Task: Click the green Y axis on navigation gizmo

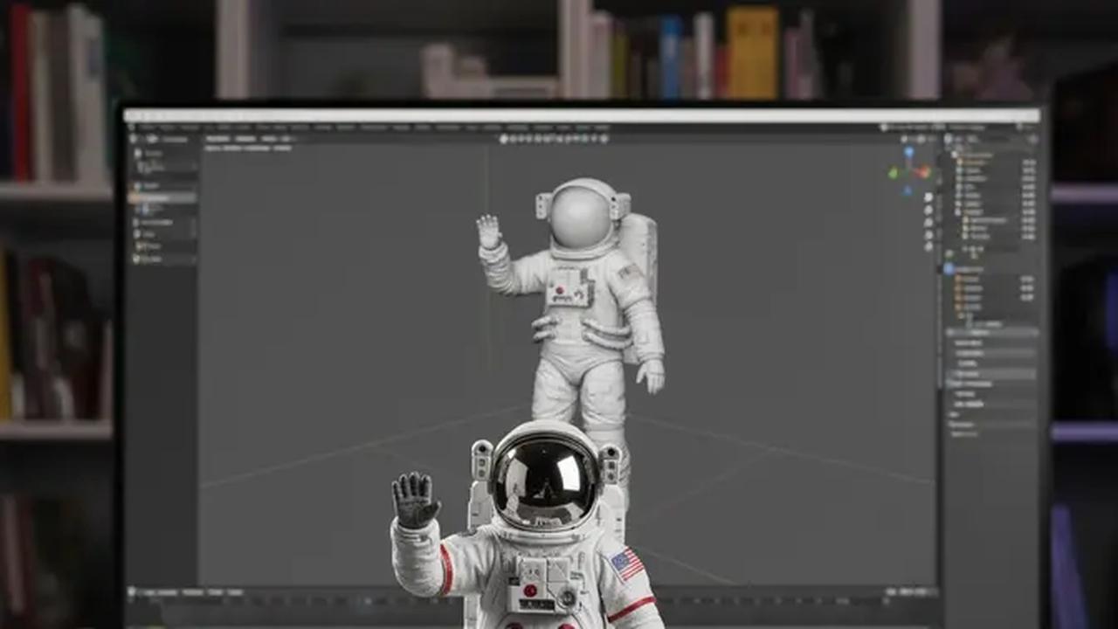Action: (894, 173)
